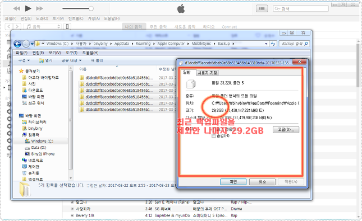Switch to the 사용자 지정 tab
The height and width of the screenshot is (221, 362).
click(x=207, y=73)
